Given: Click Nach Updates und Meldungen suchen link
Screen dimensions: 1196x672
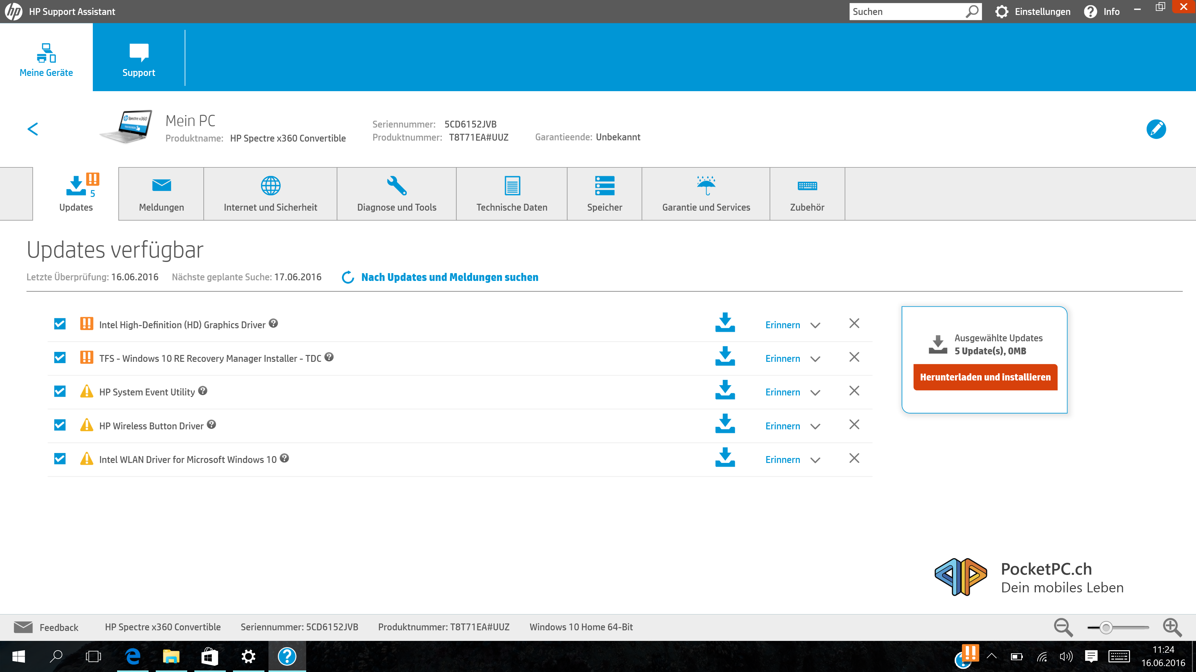Looking at the screenshot, I should [449, 277].
